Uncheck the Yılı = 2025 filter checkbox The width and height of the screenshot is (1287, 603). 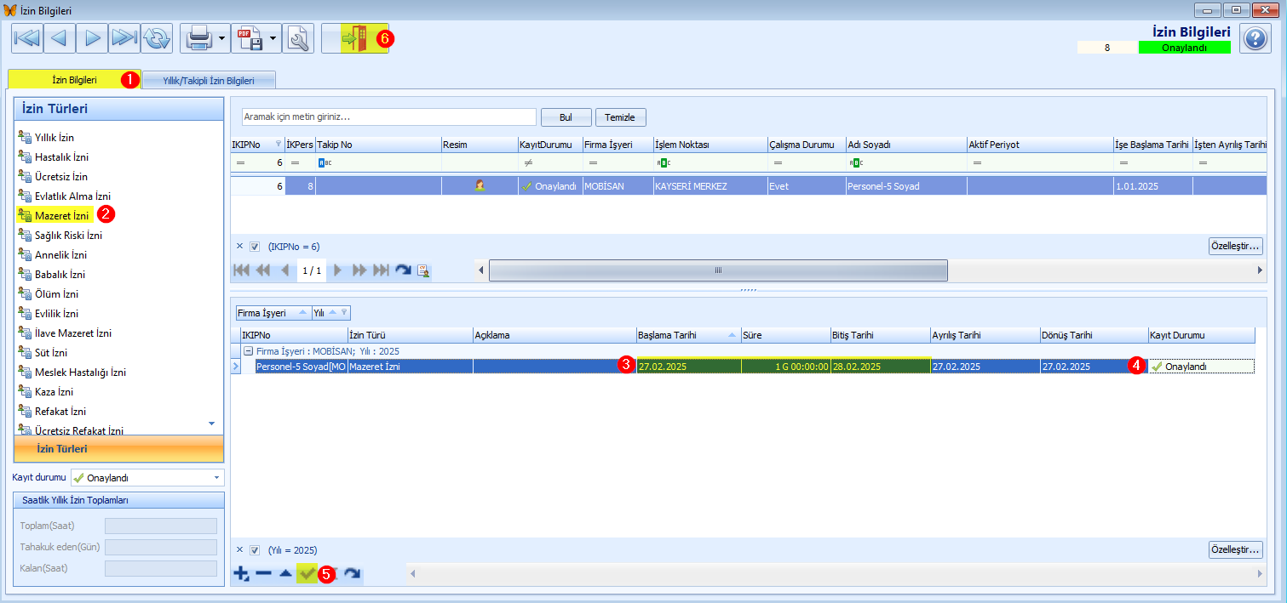[x=255, y=549]
